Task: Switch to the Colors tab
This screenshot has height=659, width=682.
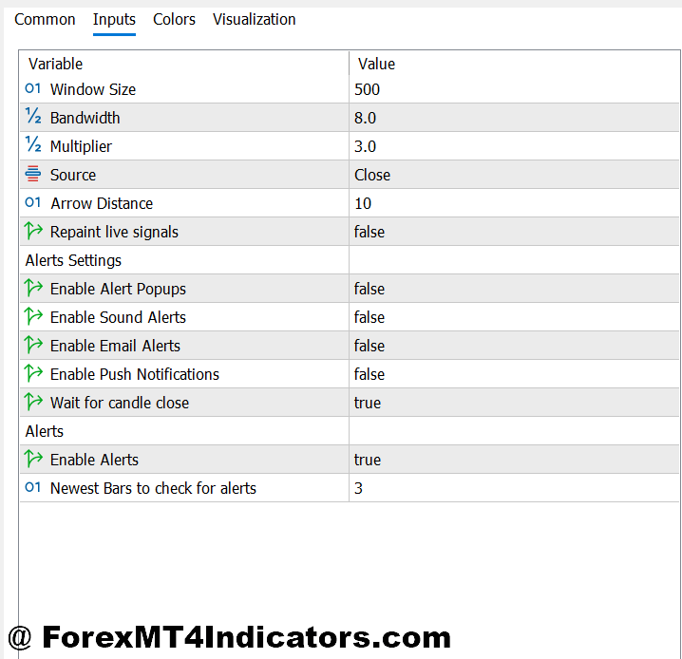Action: point(174,19)
